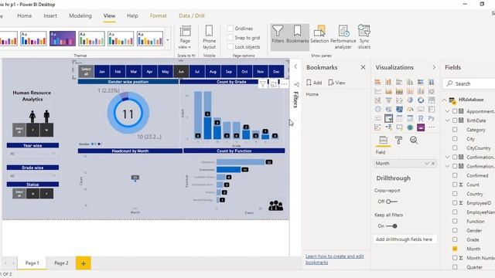This screenshot has height=278, width=495.
Task: Switch to the Insert ribbon tab
Action: pos(50,15)
